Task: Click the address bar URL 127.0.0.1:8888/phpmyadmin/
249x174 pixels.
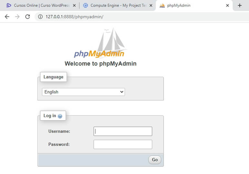Action: [x=74, y=17]
